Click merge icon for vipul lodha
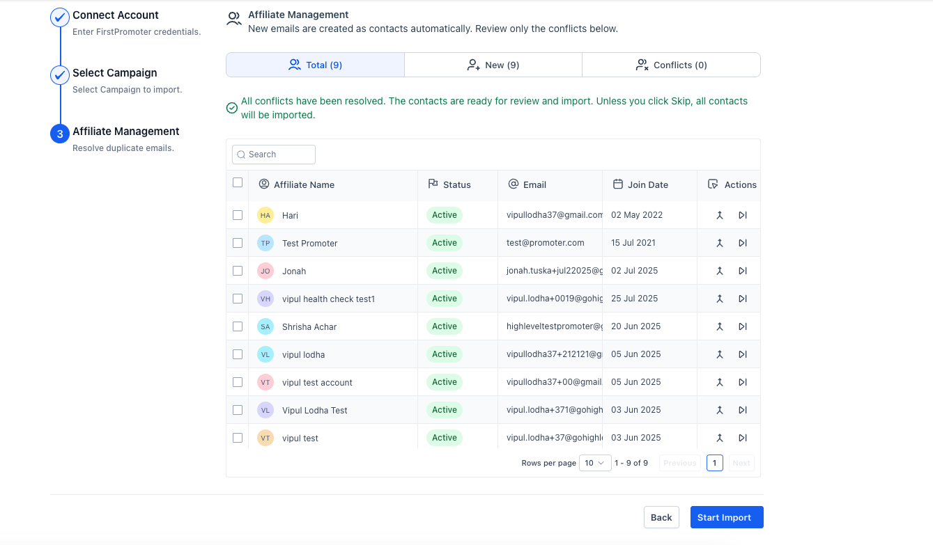 720,354
